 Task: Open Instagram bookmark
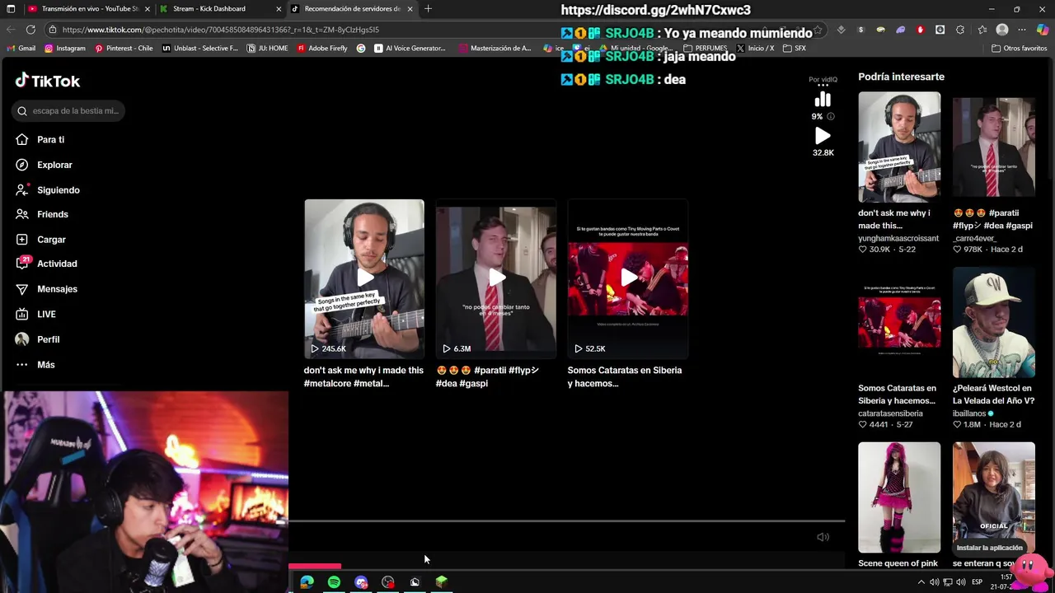pos(65,49)
